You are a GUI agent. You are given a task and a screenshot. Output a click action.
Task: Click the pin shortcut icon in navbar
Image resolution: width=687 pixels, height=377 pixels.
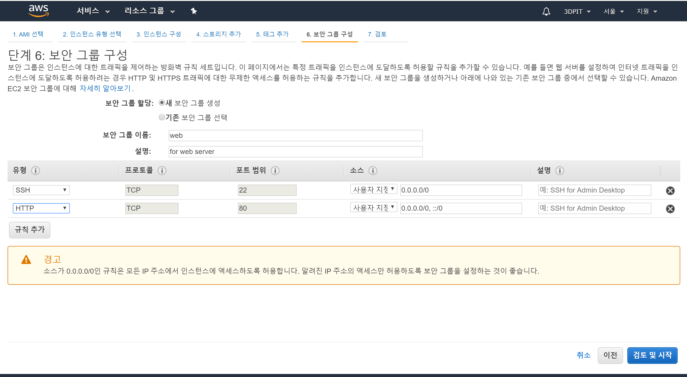(x=194, y=11)
